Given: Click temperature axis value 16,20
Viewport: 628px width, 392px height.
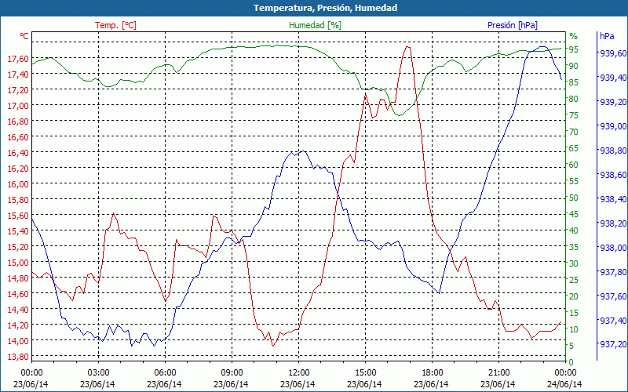Looking at the screenshot, I should click(18, 169).
